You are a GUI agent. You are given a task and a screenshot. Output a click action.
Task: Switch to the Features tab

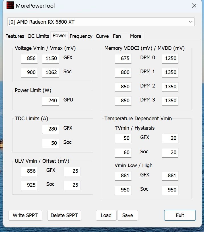(15, 36)
